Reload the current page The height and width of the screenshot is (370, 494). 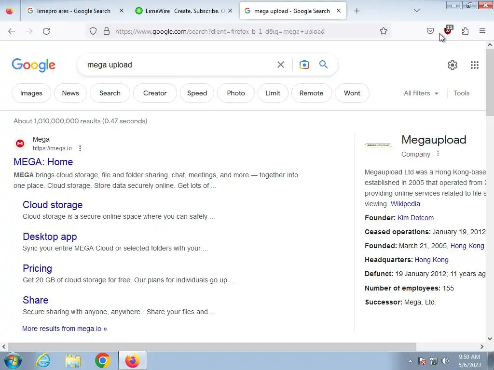tap(46, 31)
